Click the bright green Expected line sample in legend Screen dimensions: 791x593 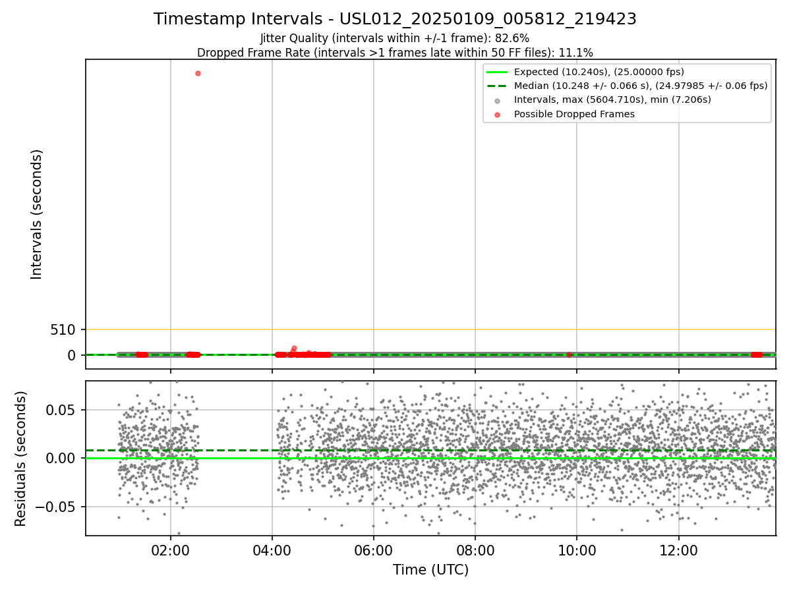498,72
